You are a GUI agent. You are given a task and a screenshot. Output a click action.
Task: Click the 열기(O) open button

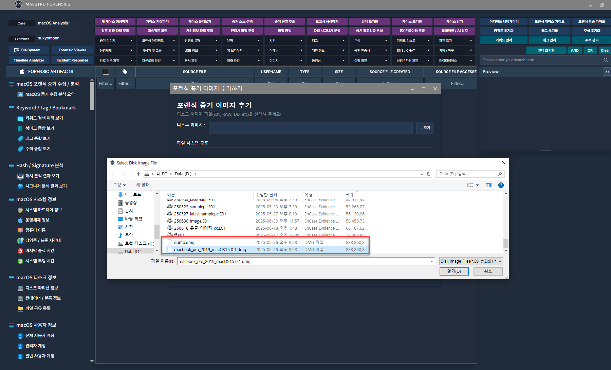click(x=454, y=271)
